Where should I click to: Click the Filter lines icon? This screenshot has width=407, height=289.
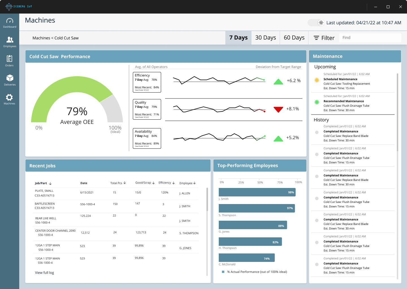[x=317, y=38]
